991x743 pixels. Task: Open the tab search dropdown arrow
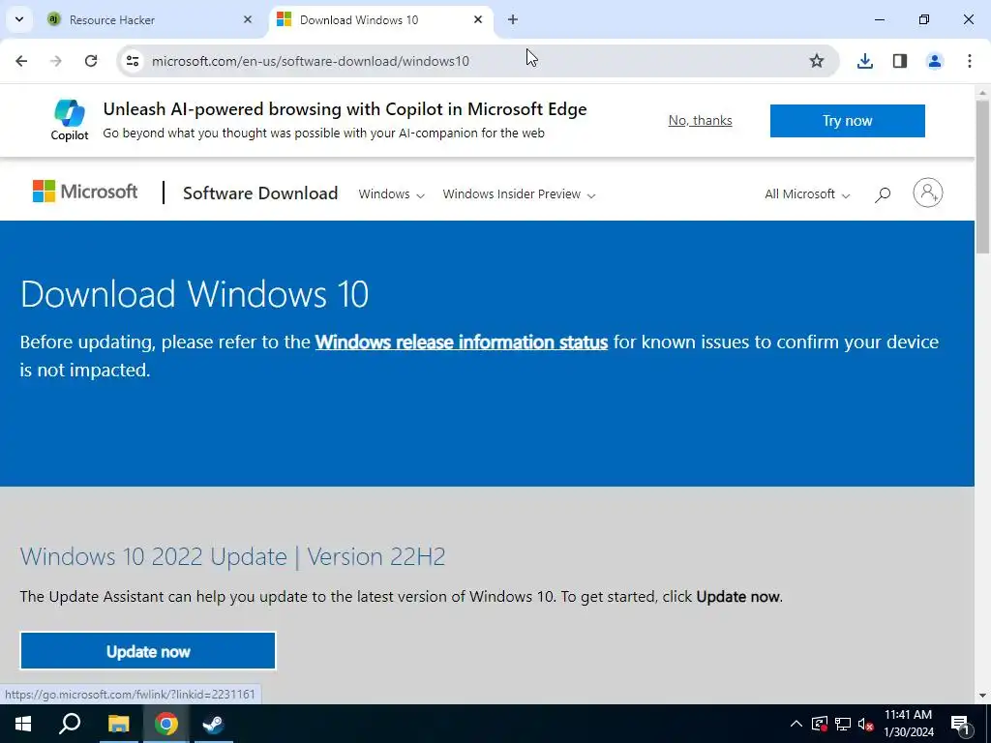click(x=19, y=19)
